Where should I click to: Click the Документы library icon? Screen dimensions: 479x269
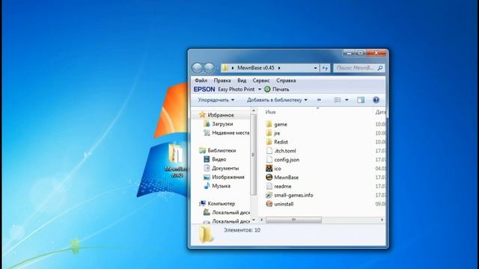tap(207, 168)
